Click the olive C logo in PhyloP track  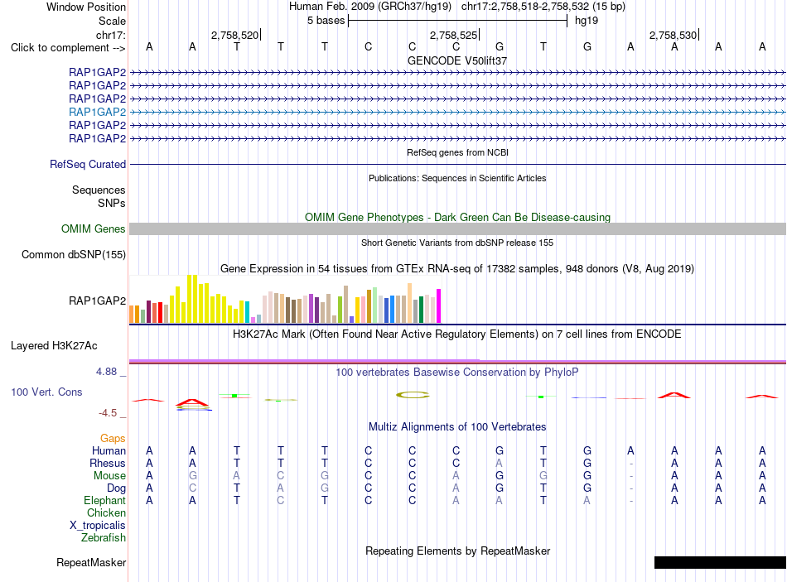[x=413, y=395]
